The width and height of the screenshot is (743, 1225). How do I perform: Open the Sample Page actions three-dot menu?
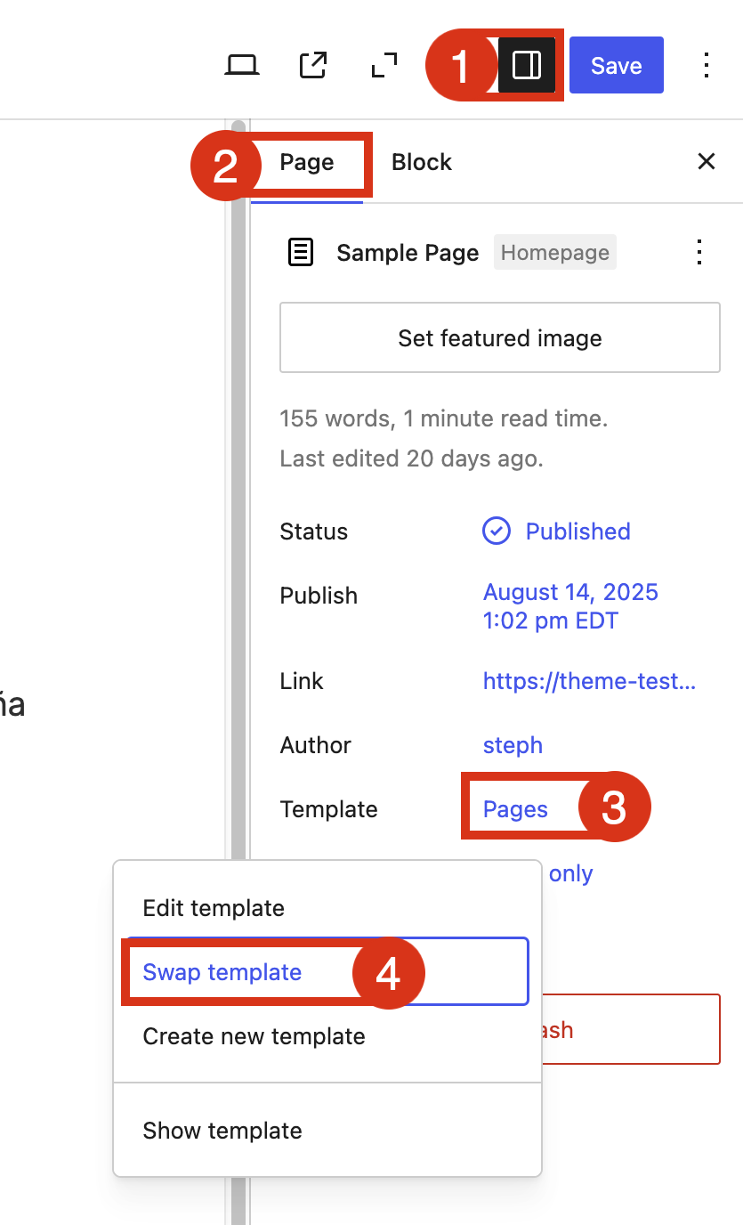point(699,253)
